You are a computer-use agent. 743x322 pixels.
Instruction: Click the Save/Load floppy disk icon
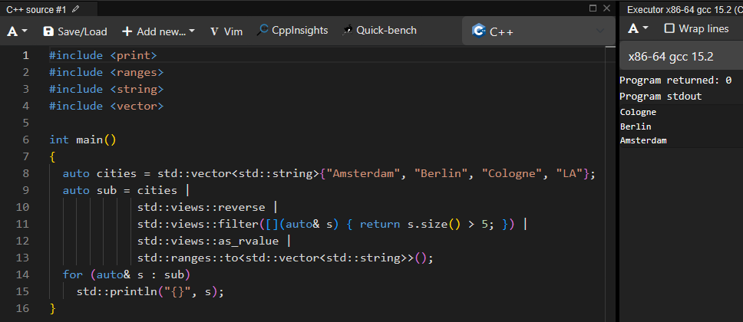pyautogui.click(x=48, y=31)
